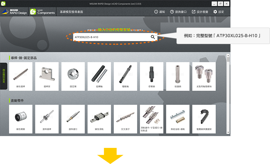The image size is (270, 164).
Task: Open 設定 settings with gear icon
Action: tap(219, 12)
